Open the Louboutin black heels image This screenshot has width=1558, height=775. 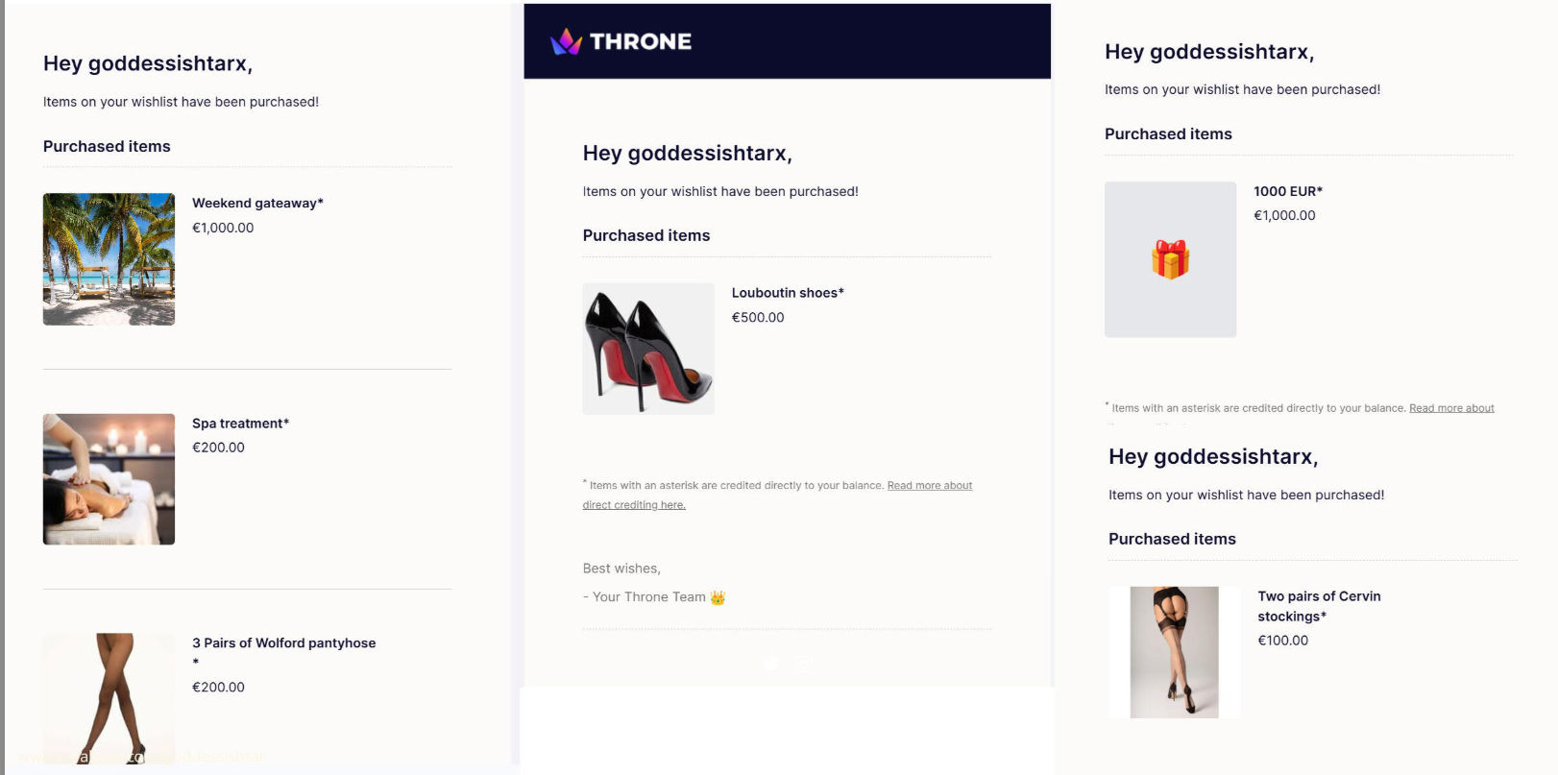point(648,349)
